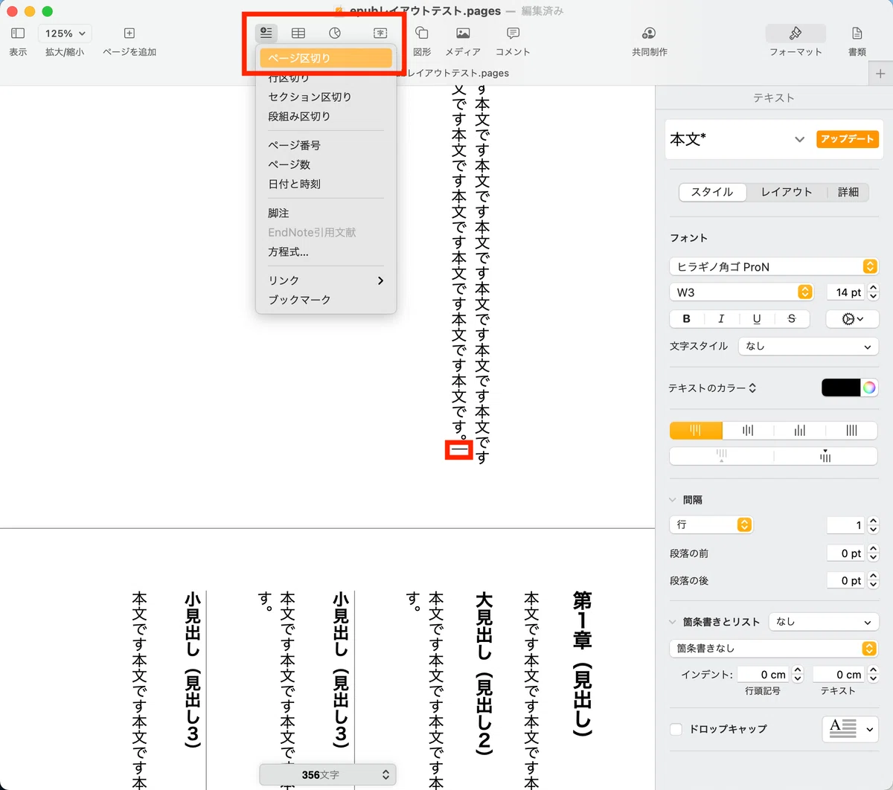Open the 356文字 word count popup

click(327, 774)
